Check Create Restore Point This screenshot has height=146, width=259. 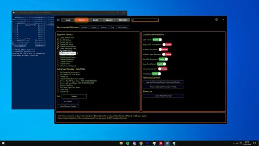(x=58, y=38)
